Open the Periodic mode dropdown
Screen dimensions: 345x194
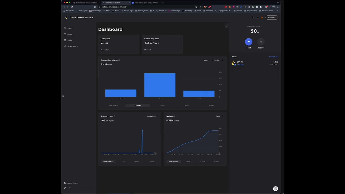click(218, 60)
